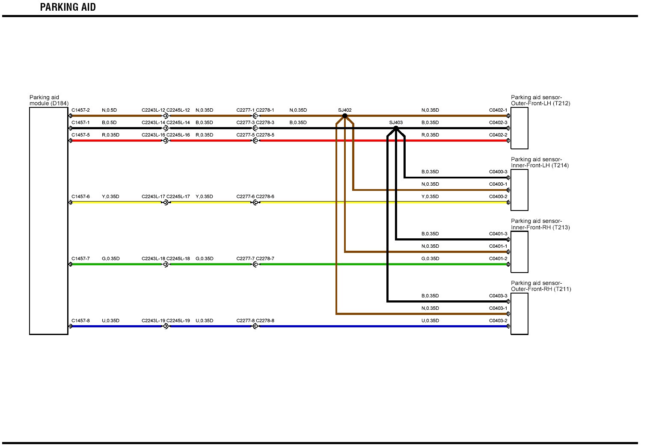This screenshot has width=647, height=445.
Task: Click connector label C2245L-19
Action: pyautogui.click(x=178, y=321)
